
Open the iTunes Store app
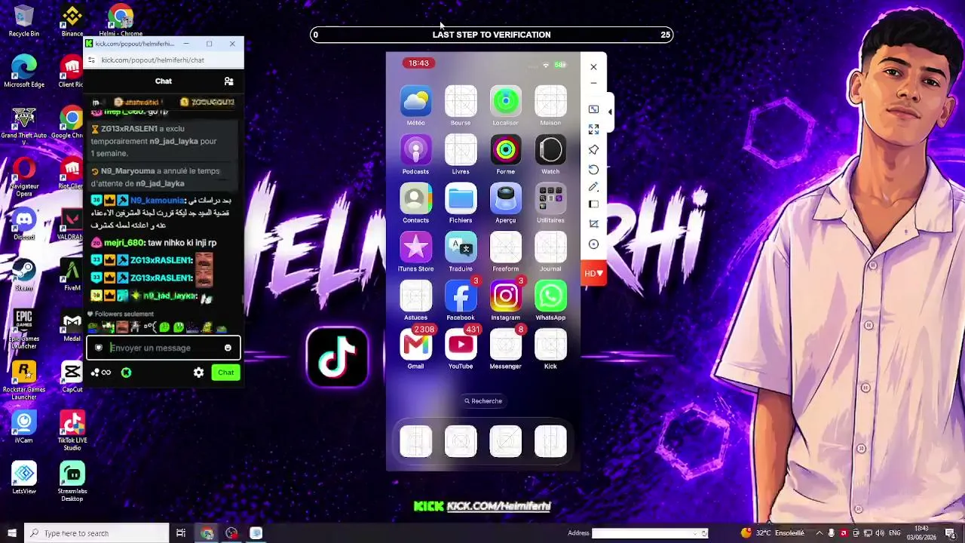[x=415, y=247]
